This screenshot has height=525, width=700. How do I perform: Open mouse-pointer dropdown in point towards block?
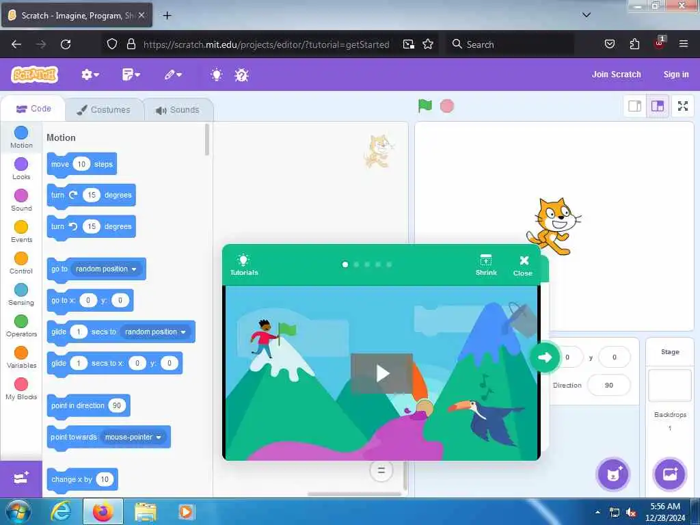pyautogui.click(x=133, y=437)
